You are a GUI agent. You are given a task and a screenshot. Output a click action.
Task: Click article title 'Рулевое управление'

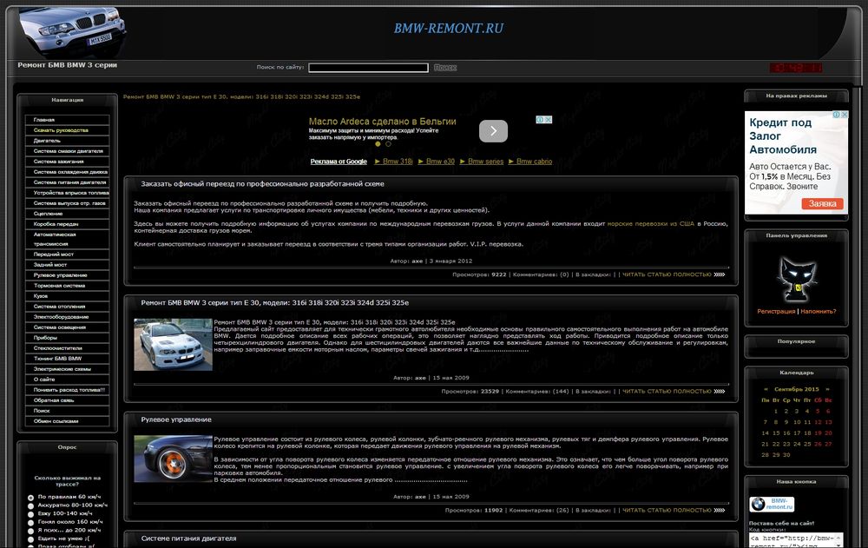(x=176, y=419)
